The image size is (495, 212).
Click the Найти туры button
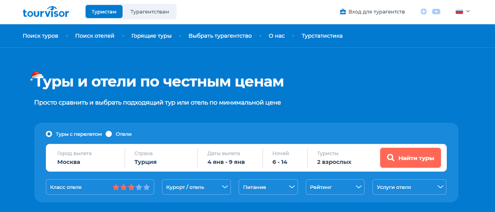[410, 158]
